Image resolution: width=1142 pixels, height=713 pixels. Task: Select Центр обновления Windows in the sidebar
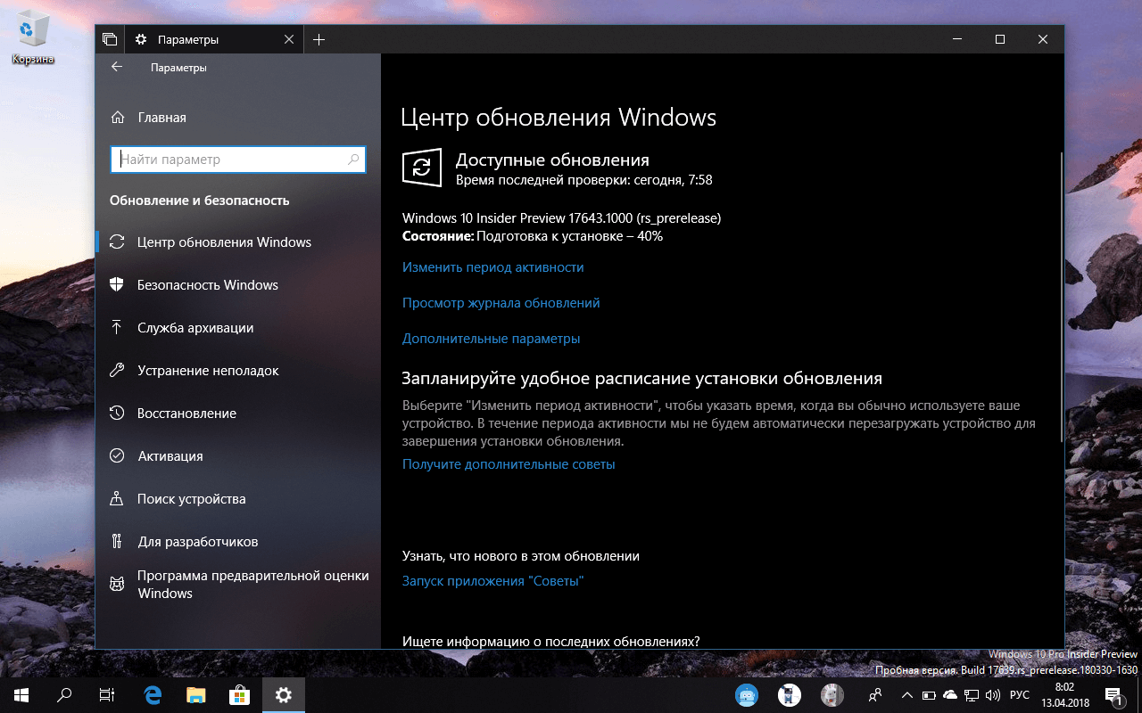click(x=237, y=242)
